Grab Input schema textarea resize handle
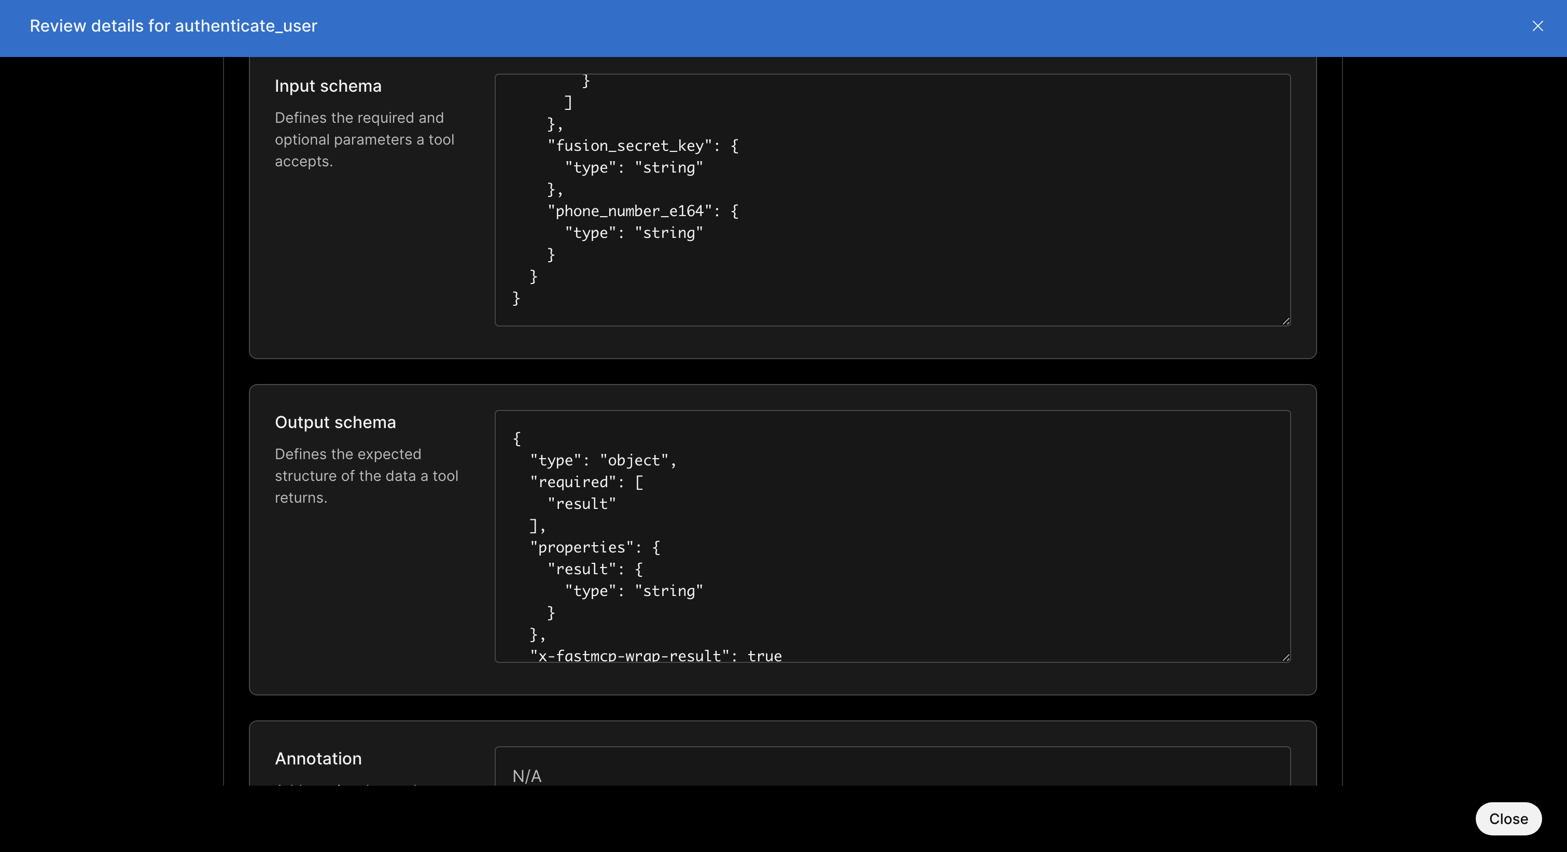This screenshot has width=1567, height=852. pyautogui.click(x=1285, y=321)
